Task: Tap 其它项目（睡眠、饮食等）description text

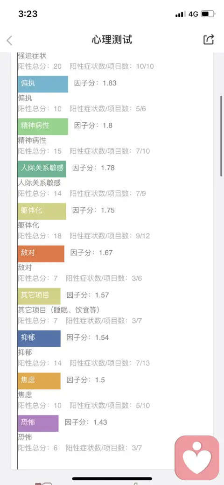Action: point(58,310)
